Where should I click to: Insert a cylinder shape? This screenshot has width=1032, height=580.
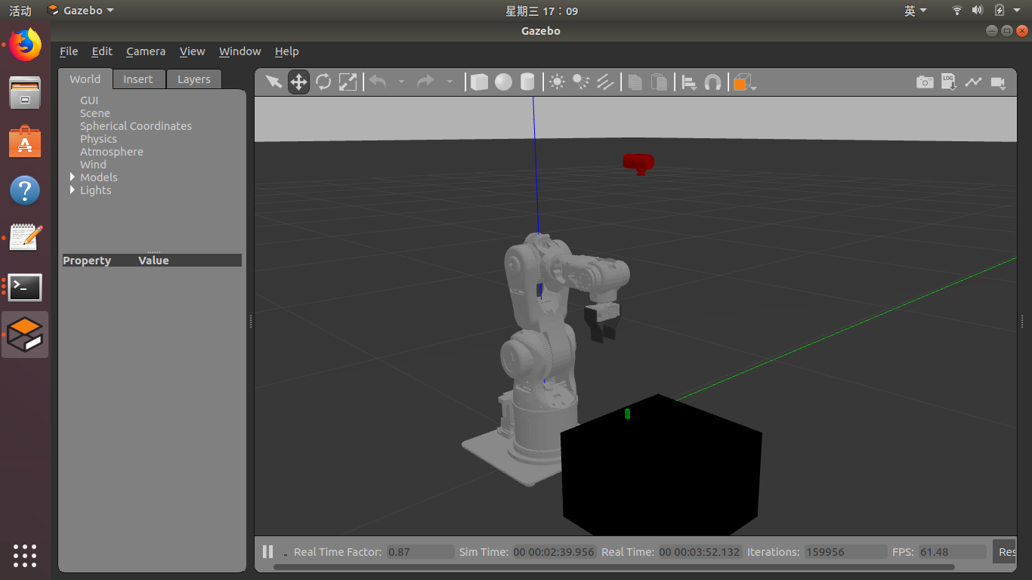(527, 82)
